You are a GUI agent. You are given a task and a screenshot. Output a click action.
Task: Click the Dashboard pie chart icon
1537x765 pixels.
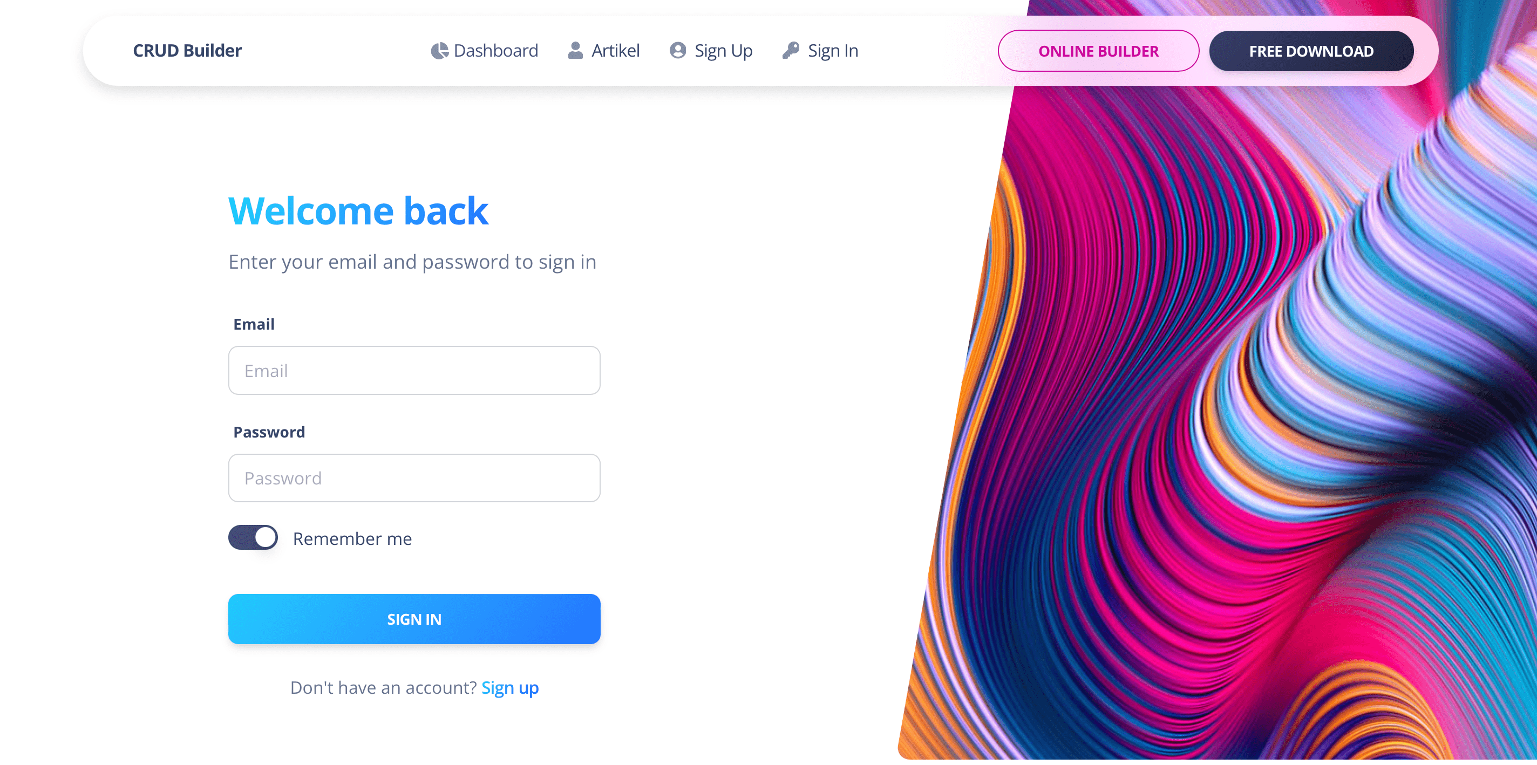click(439, 51)
